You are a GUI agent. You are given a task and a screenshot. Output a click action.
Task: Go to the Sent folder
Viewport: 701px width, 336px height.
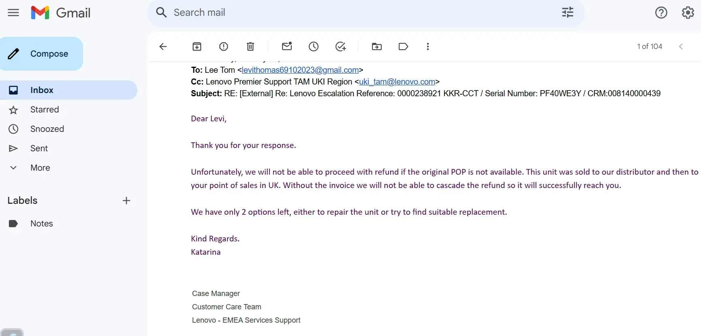coord(39,148)
